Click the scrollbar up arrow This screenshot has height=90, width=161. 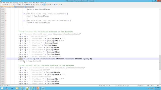(160, 9)
